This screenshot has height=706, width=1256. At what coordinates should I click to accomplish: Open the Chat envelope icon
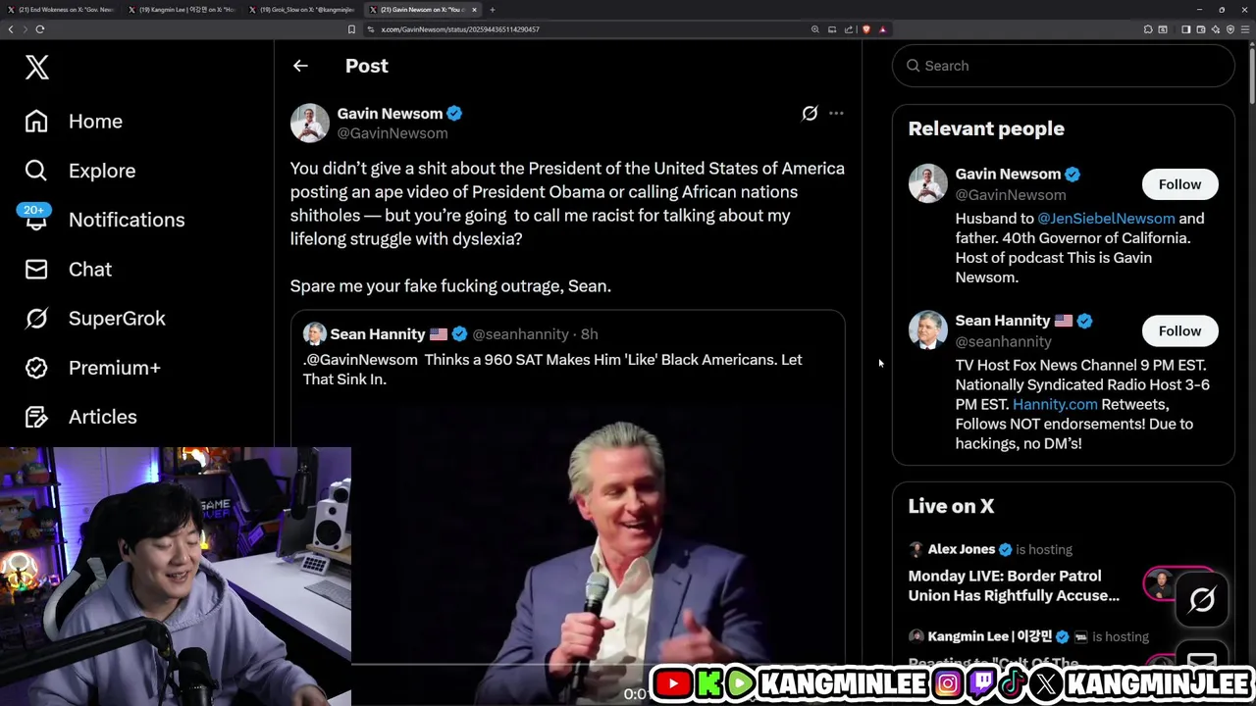(x=36, y=269)
